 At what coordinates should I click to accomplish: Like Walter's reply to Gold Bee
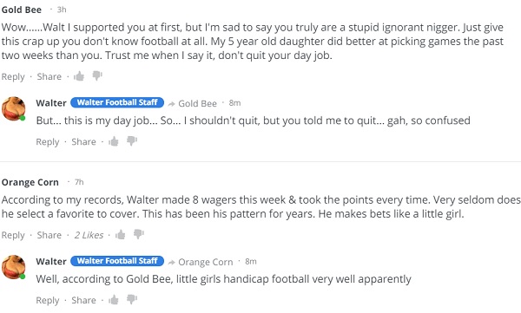tap(114, 141)
